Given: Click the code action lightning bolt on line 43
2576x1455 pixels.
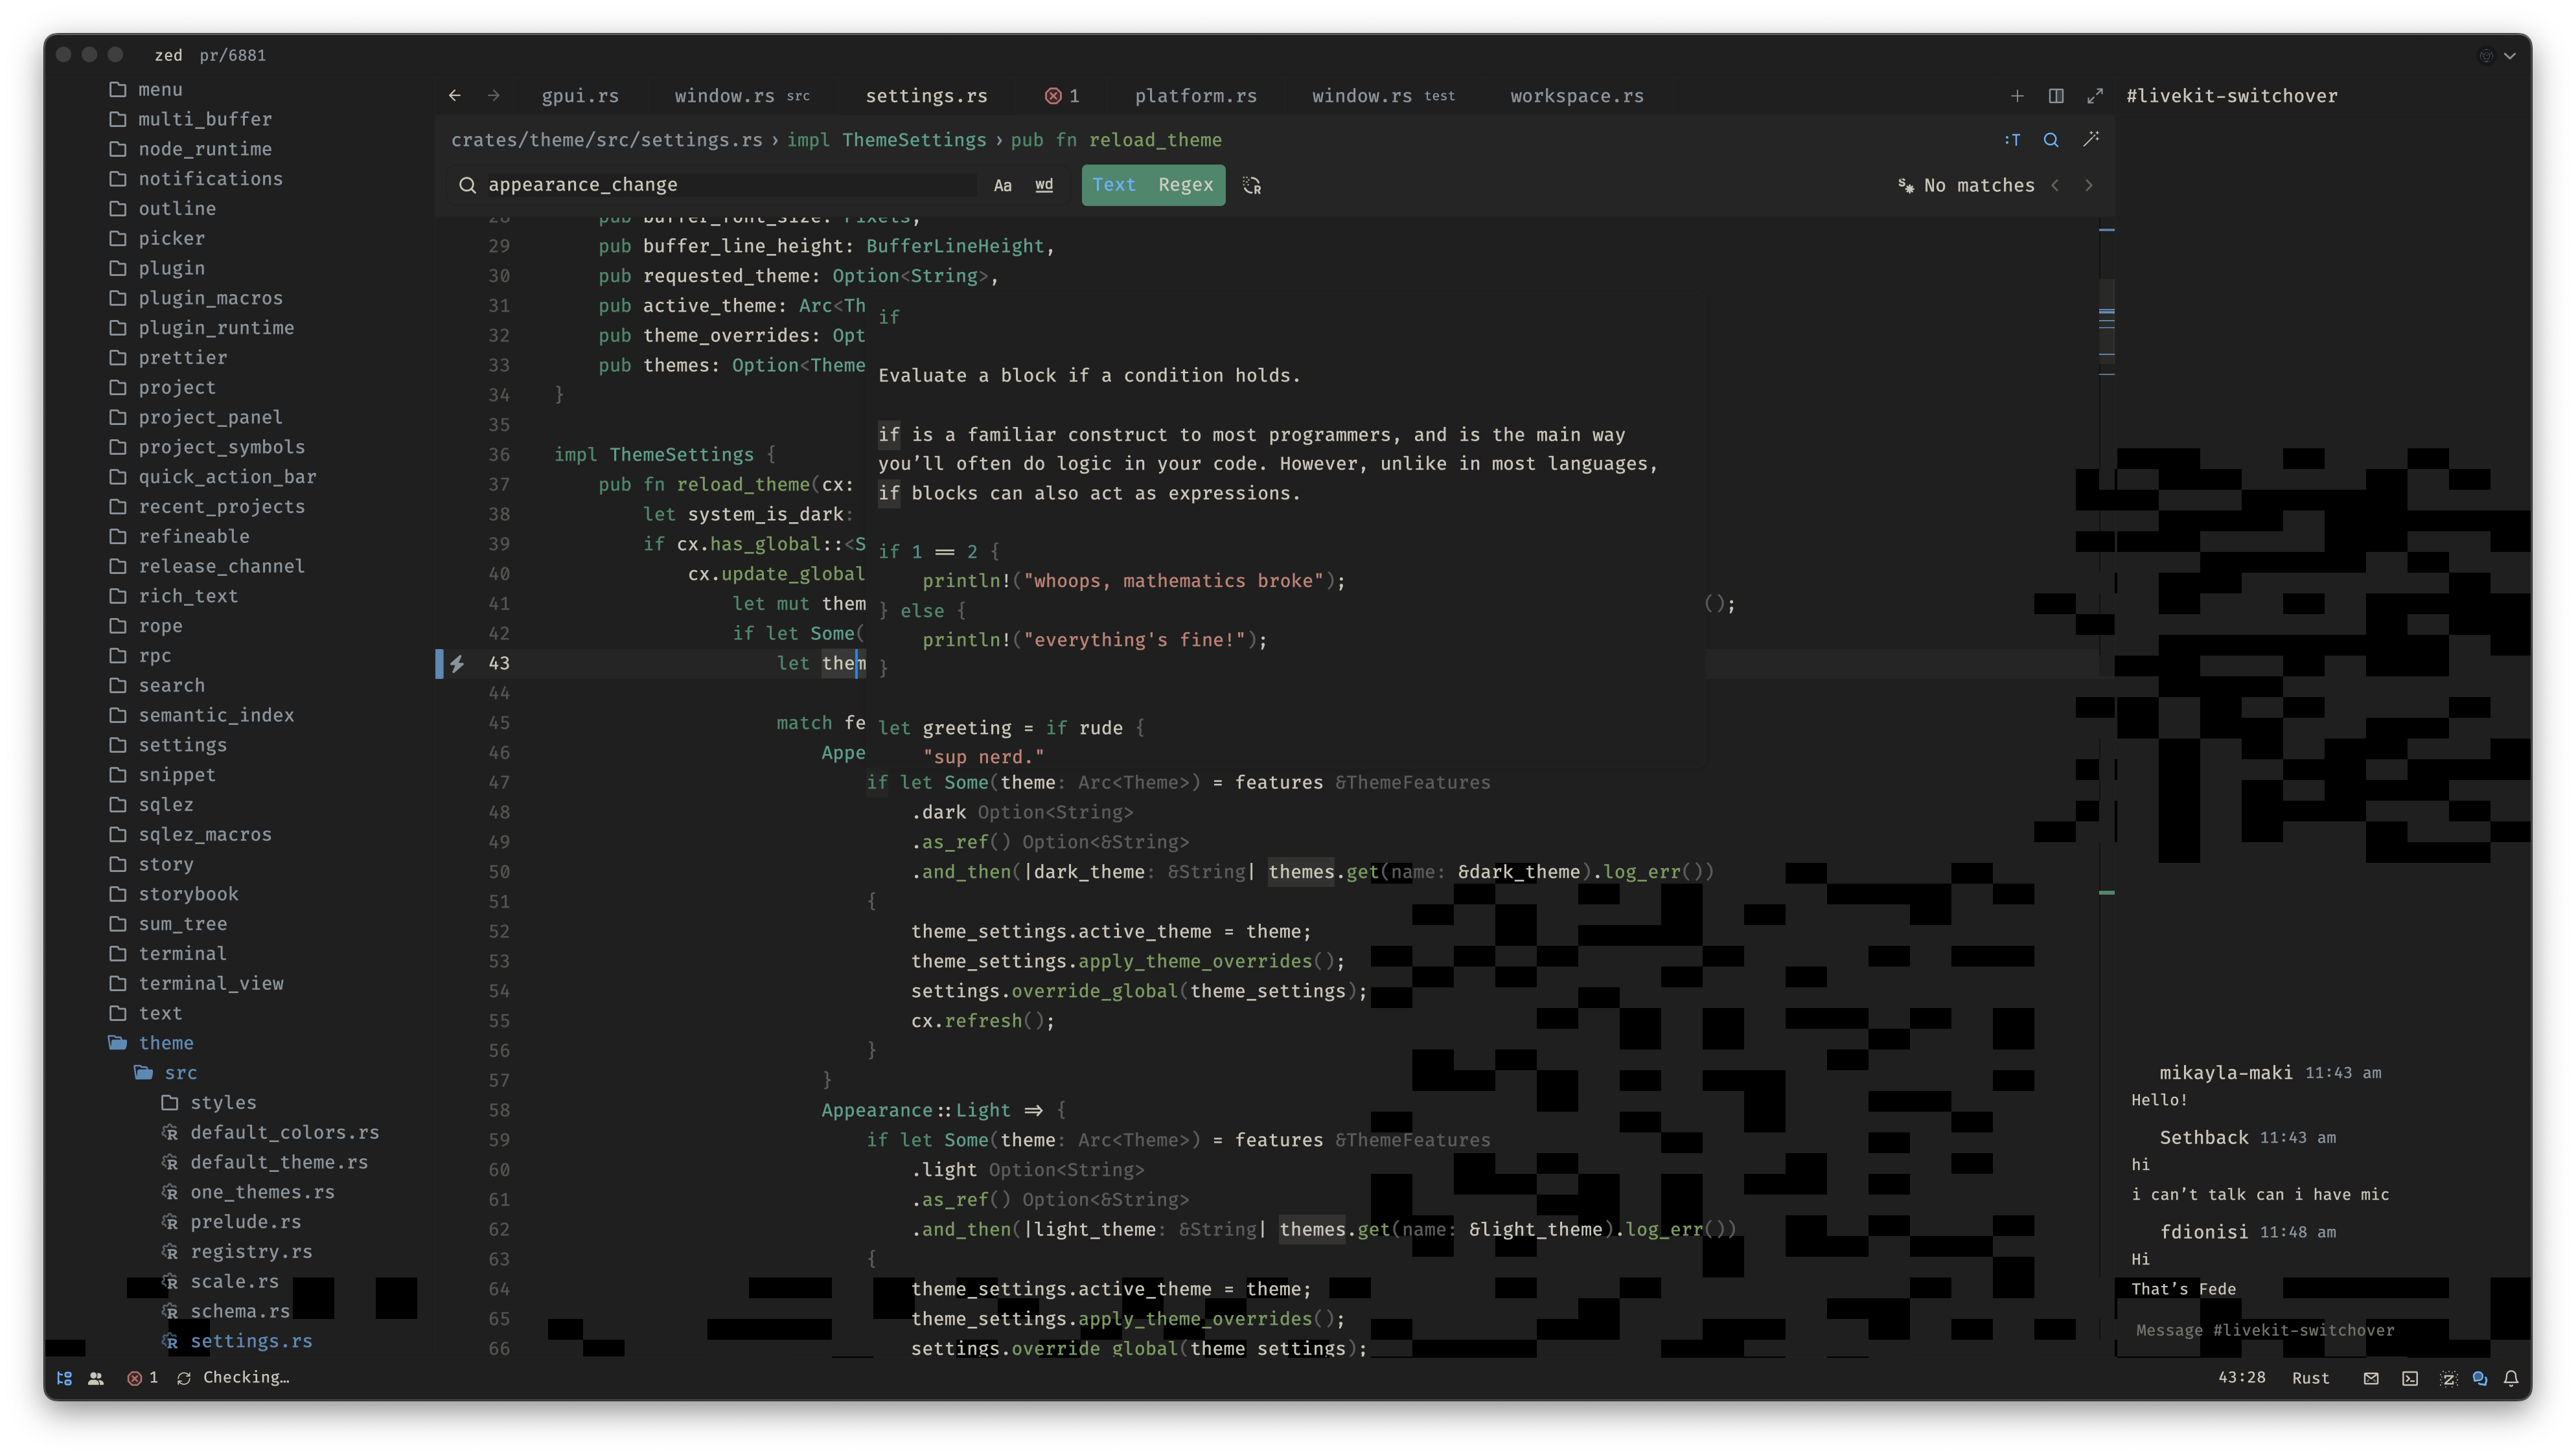Looking at the screenshot, I should [457, 664].
